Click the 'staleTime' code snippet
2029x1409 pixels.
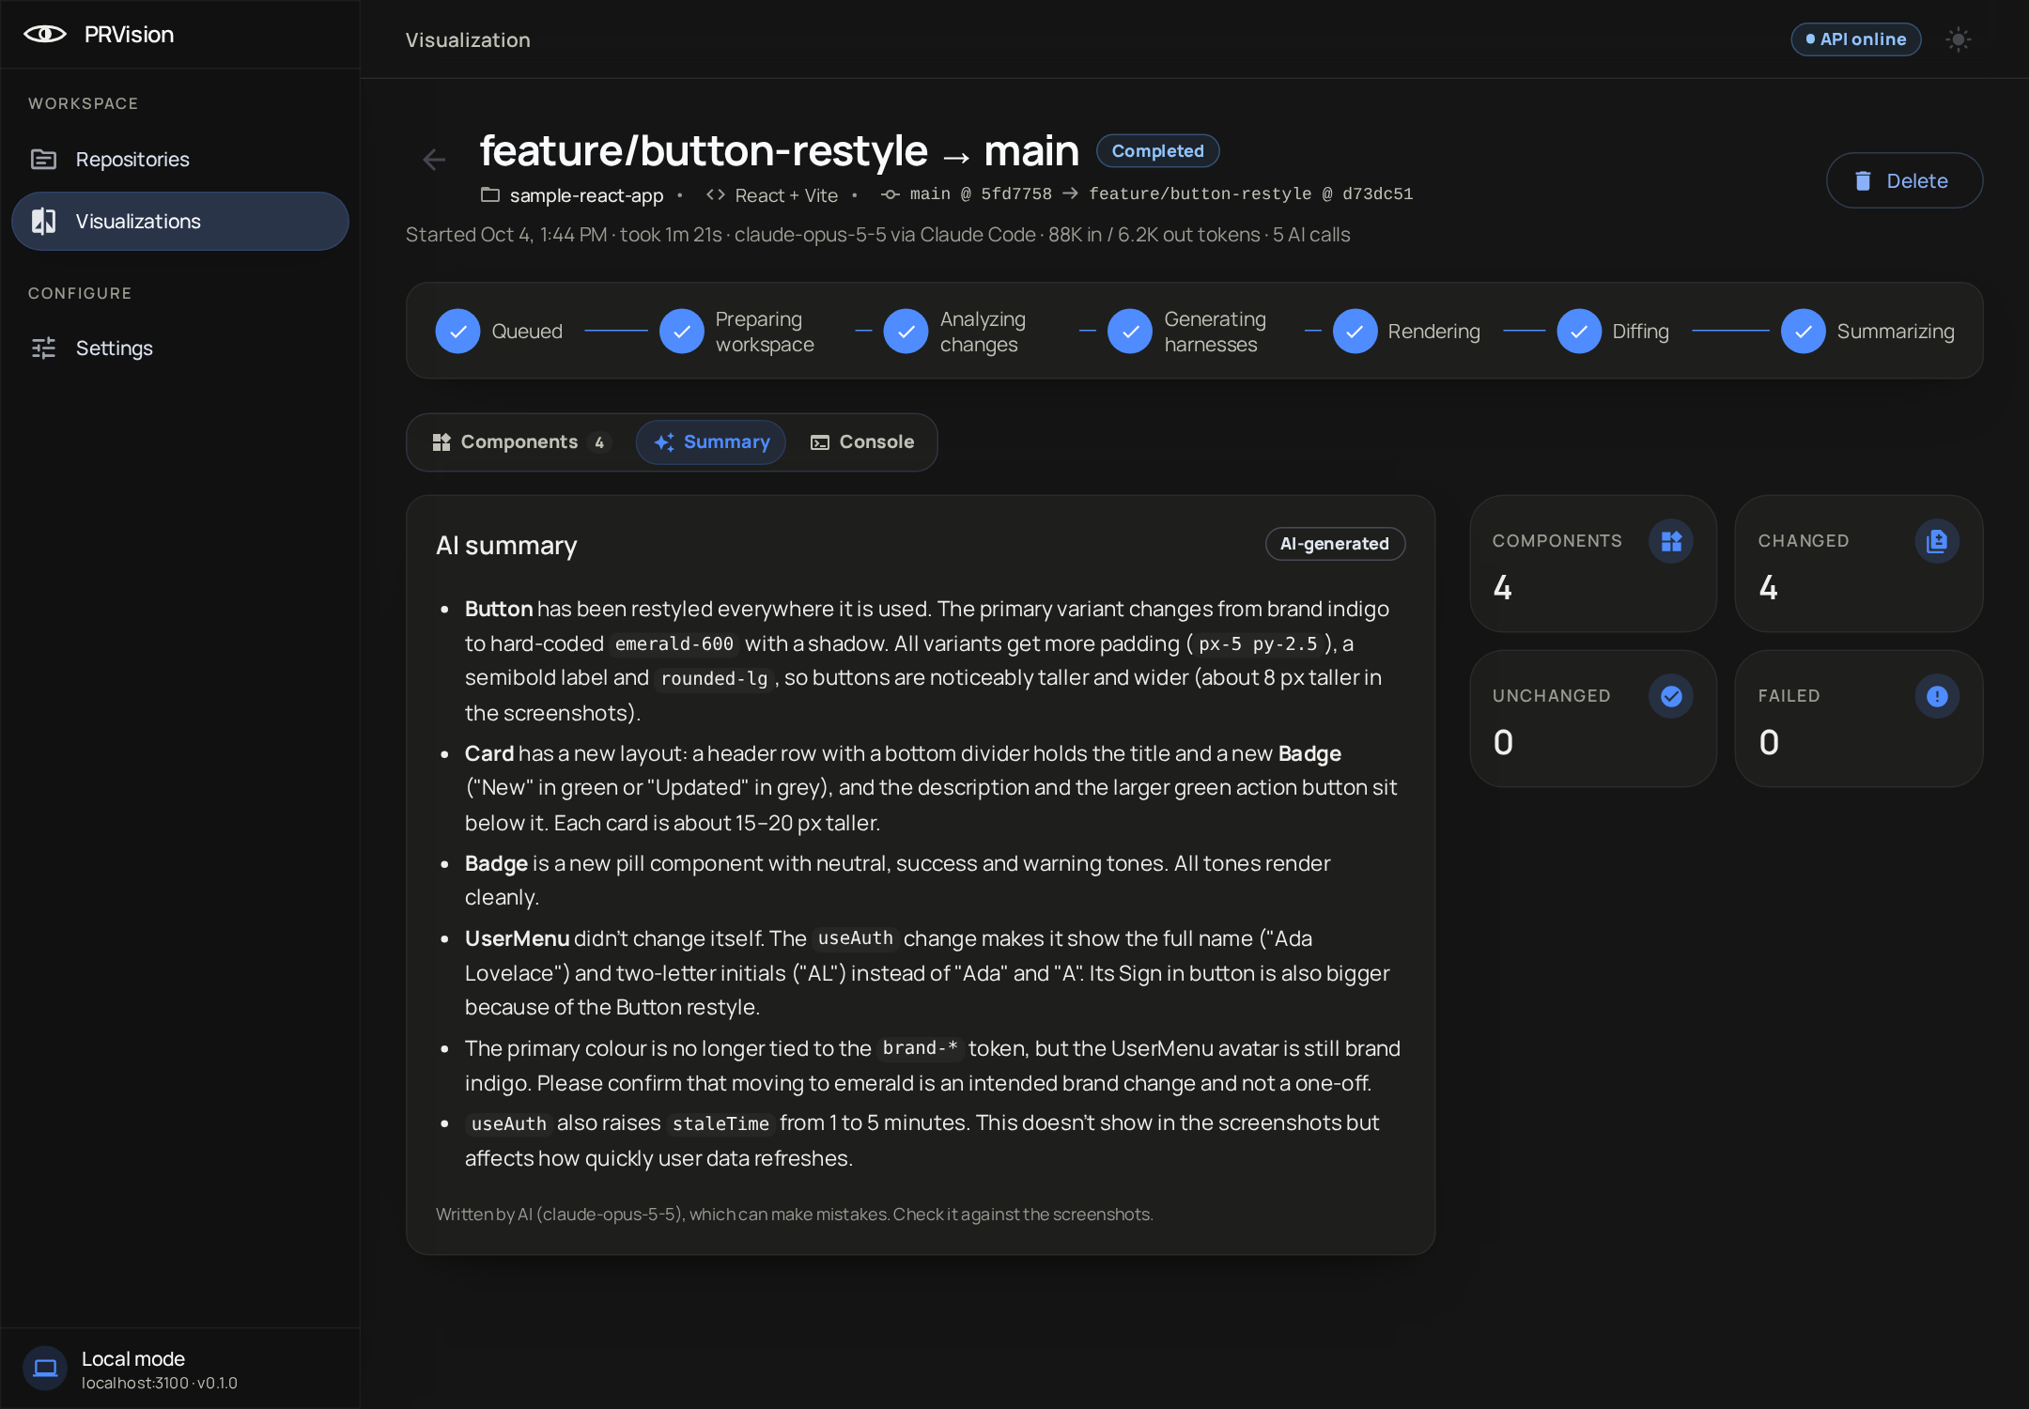(x=720, y=1124)
